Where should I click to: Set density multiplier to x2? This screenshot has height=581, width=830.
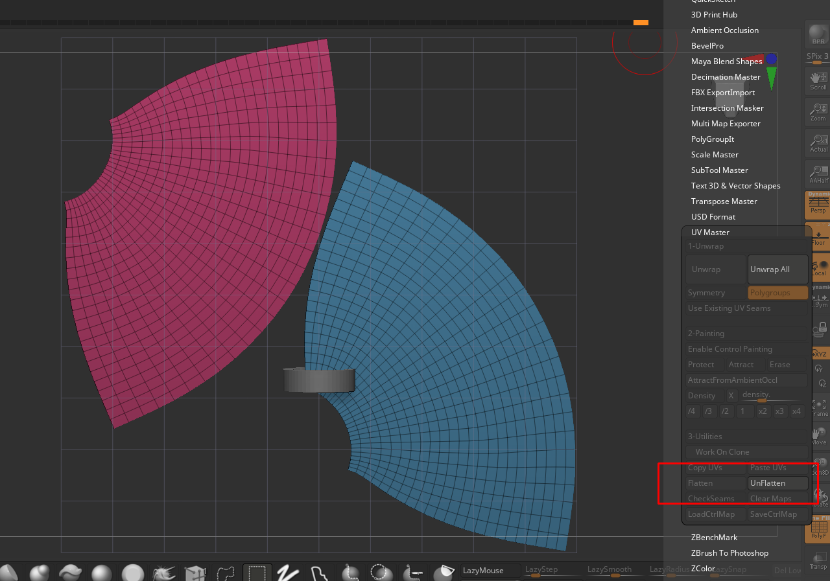(763, 411)
